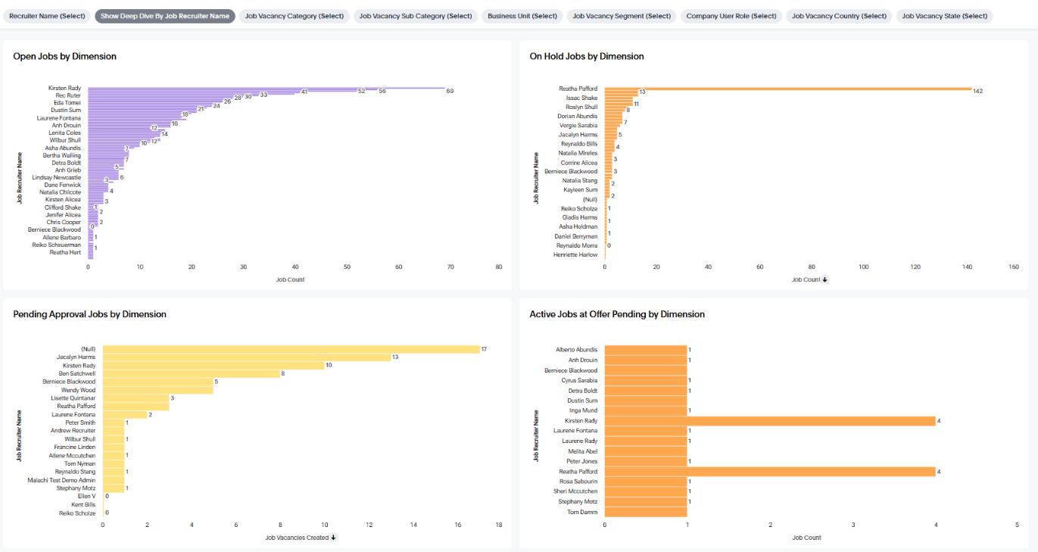Click the Active Jobs at Offer Pending title
This screenshot has height=552, width=1038.
[x=617, y=314]
